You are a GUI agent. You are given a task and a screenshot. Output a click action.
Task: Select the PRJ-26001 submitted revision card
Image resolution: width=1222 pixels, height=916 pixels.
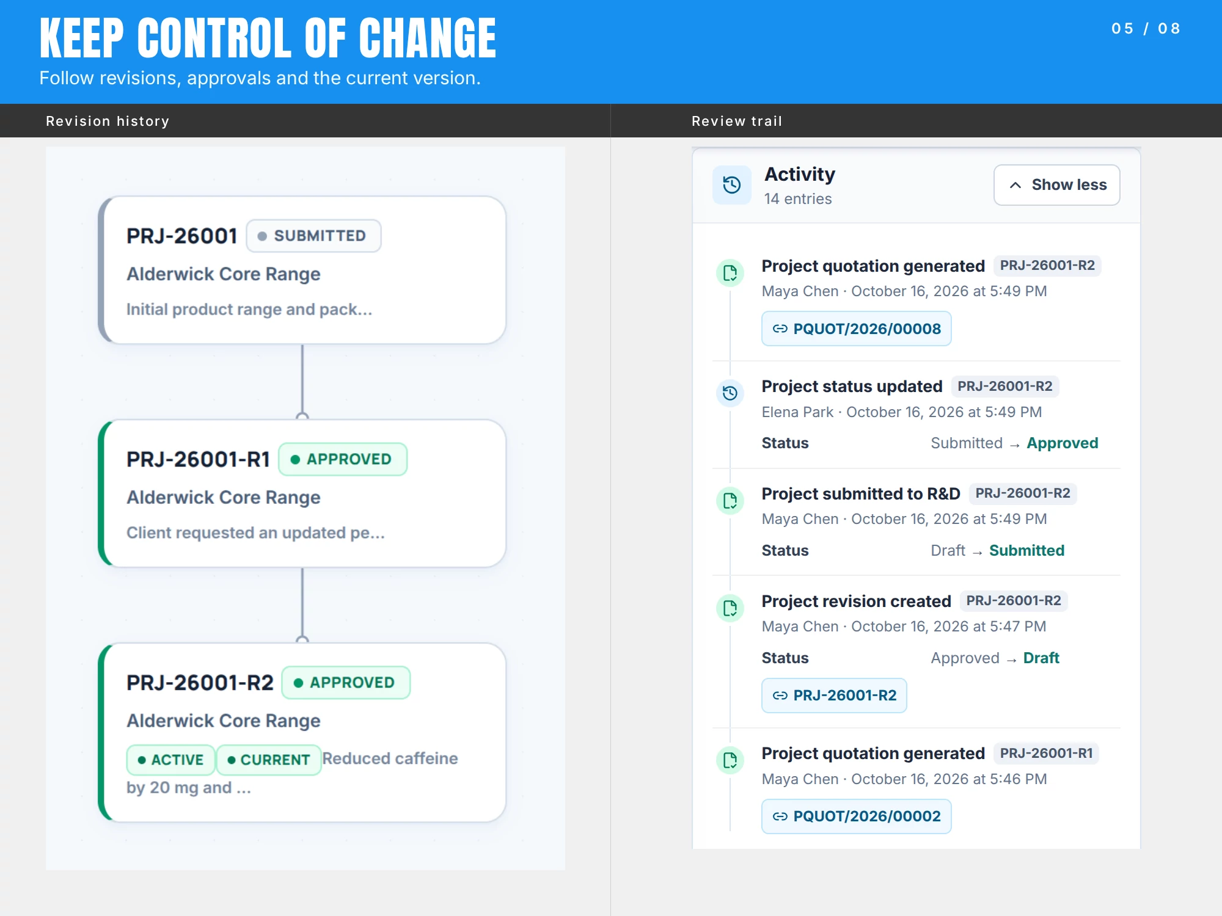[302, 270]
